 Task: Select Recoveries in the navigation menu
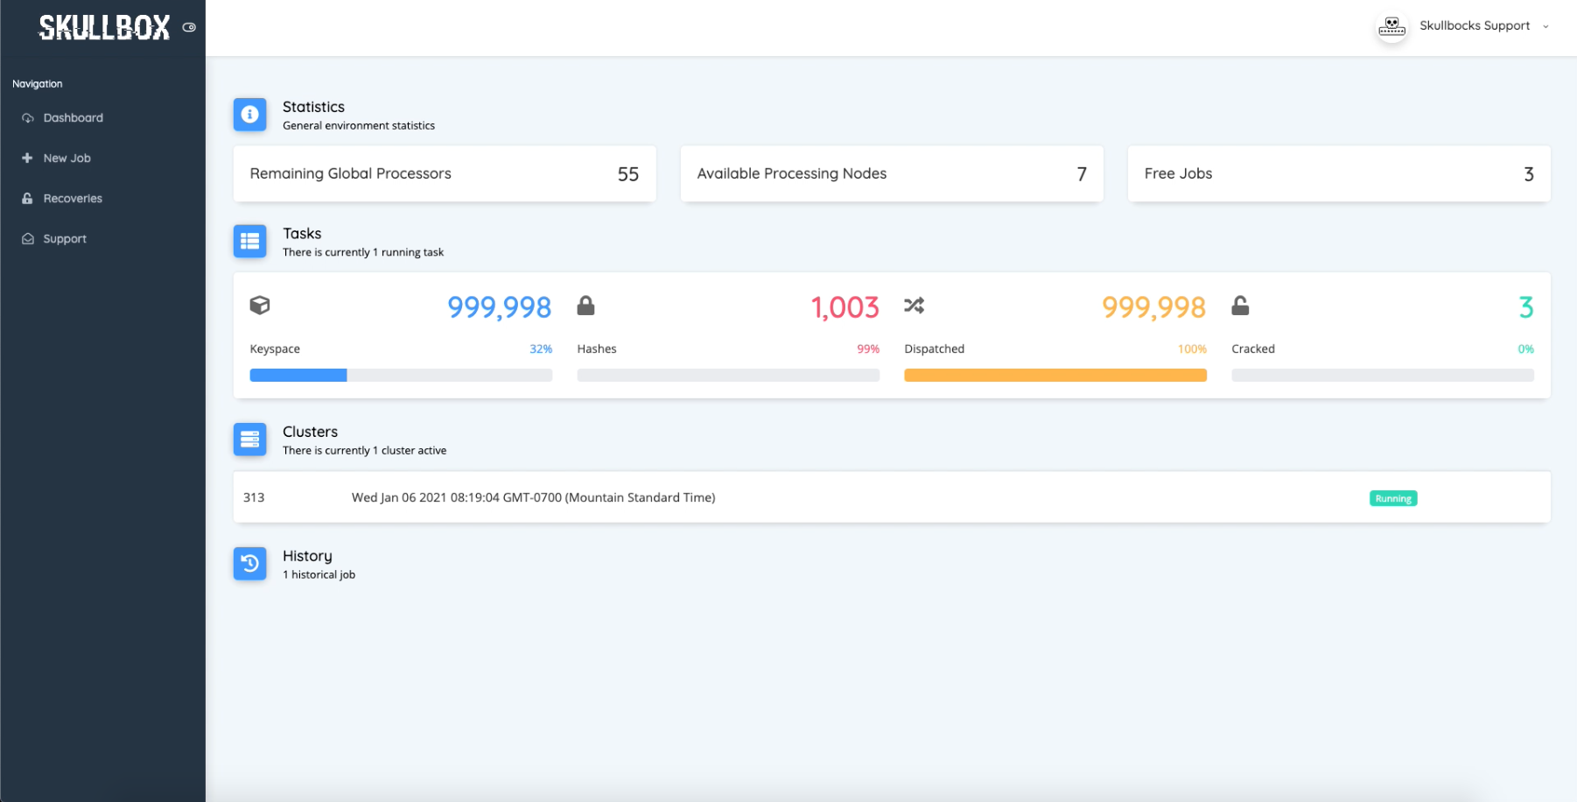point(74,198)
